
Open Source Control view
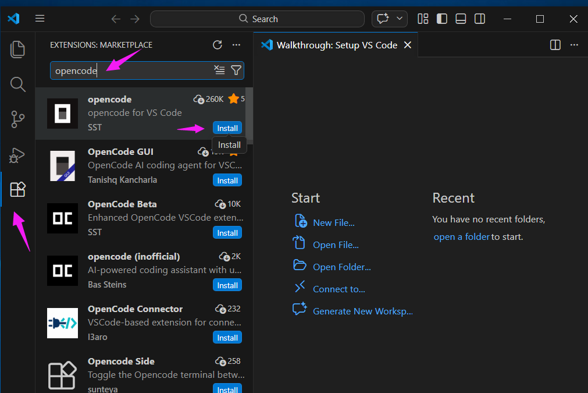[x=18, y=119]
